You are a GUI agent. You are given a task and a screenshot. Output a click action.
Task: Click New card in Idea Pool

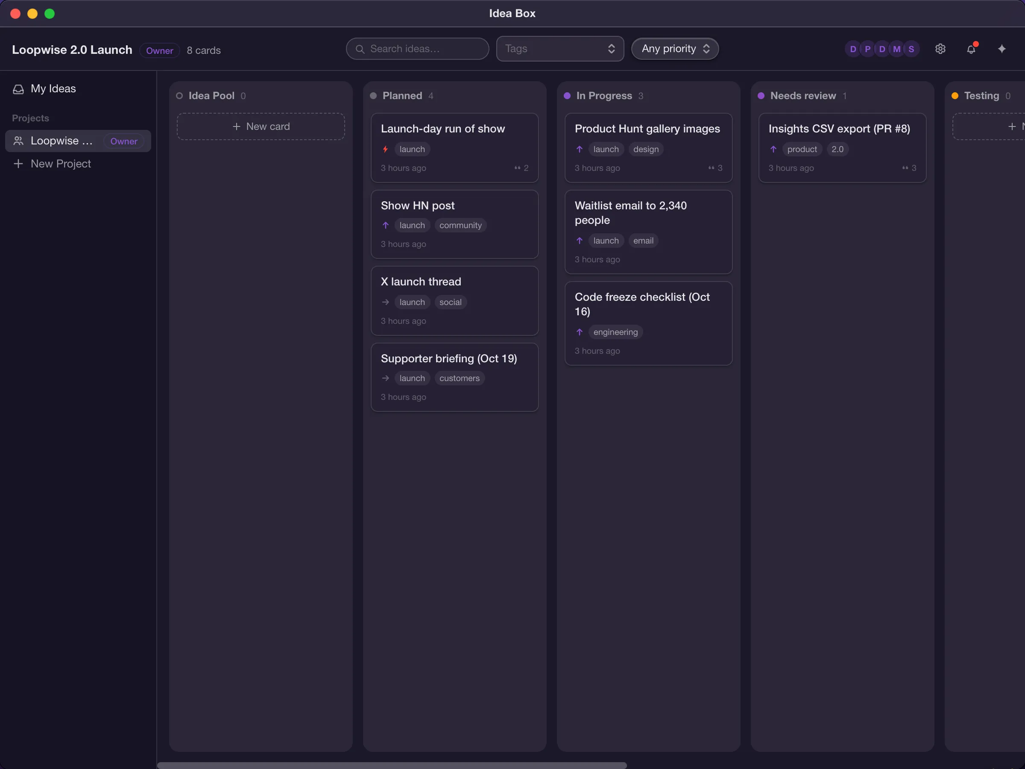tap(261, 126)
